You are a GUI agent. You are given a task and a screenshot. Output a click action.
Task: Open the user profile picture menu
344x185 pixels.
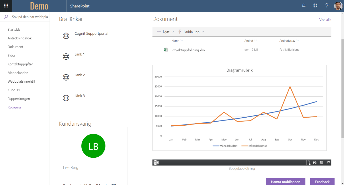[x=338, y=6]
